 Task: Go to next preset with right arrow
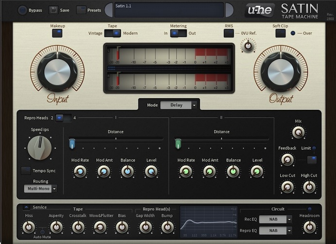[229, 10]
